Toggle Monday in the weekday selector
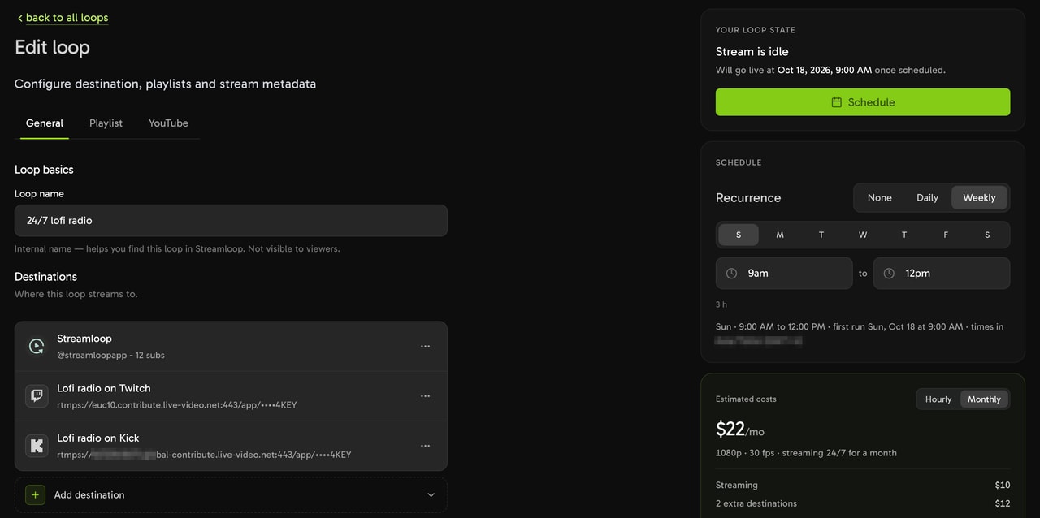Viewport: 1040px width, 518px height. (x=780, y=235)
